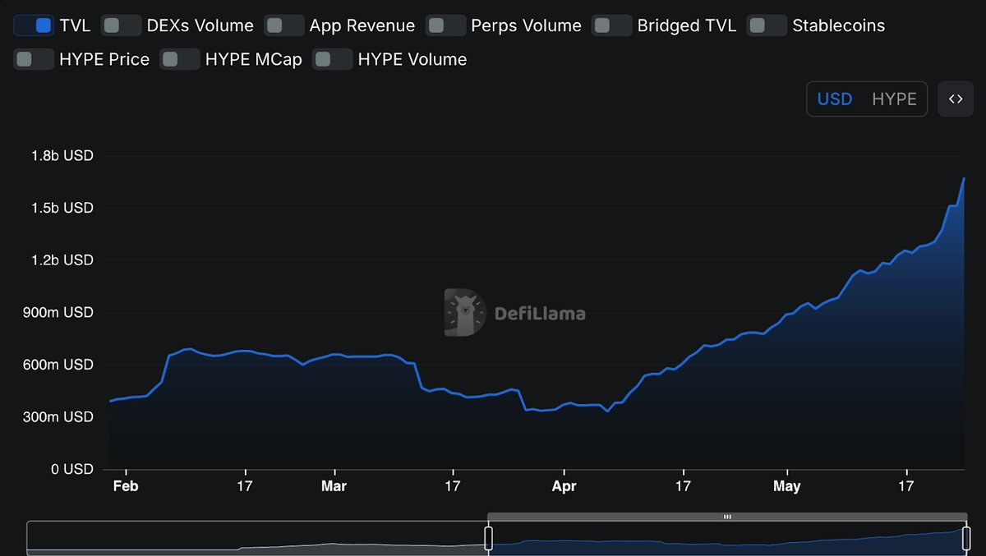Select the USD denomination option

(834, 99)
